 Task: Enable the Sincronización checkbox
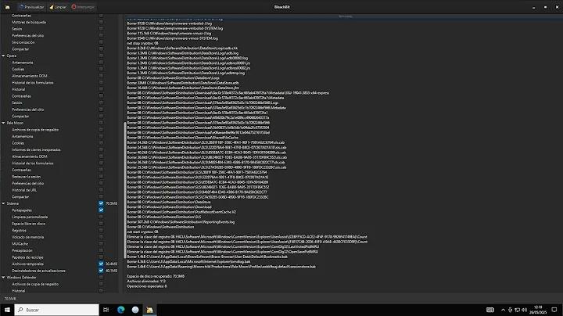coord(101,42)
